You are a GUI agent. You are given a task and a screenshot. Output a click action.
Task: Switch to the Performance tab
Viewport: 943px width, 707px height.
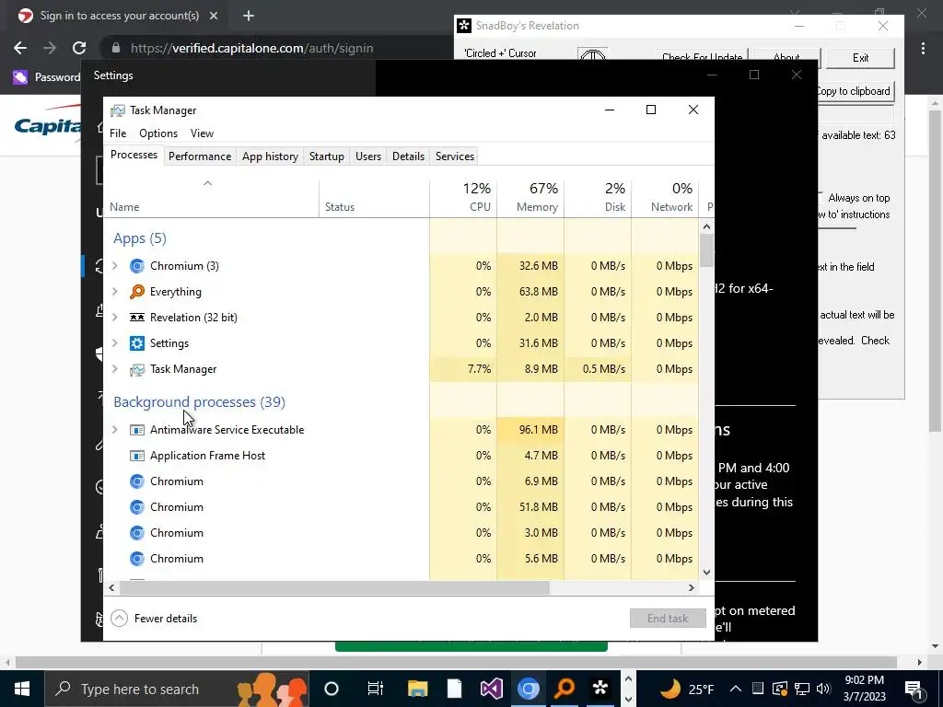click(x=200, y=156)
